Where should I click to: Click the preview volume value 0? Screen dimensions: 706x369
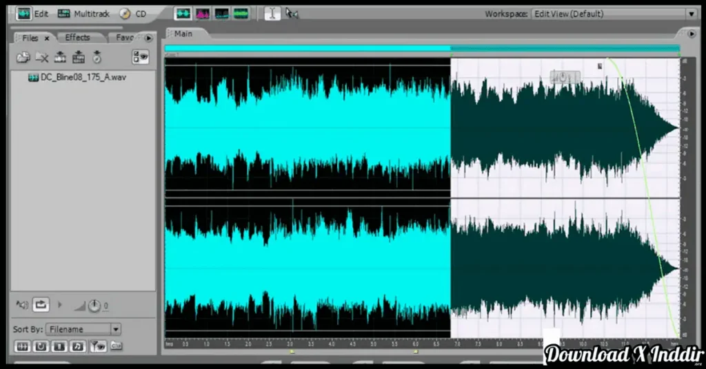pyautogui.click(x=105, y=306)
